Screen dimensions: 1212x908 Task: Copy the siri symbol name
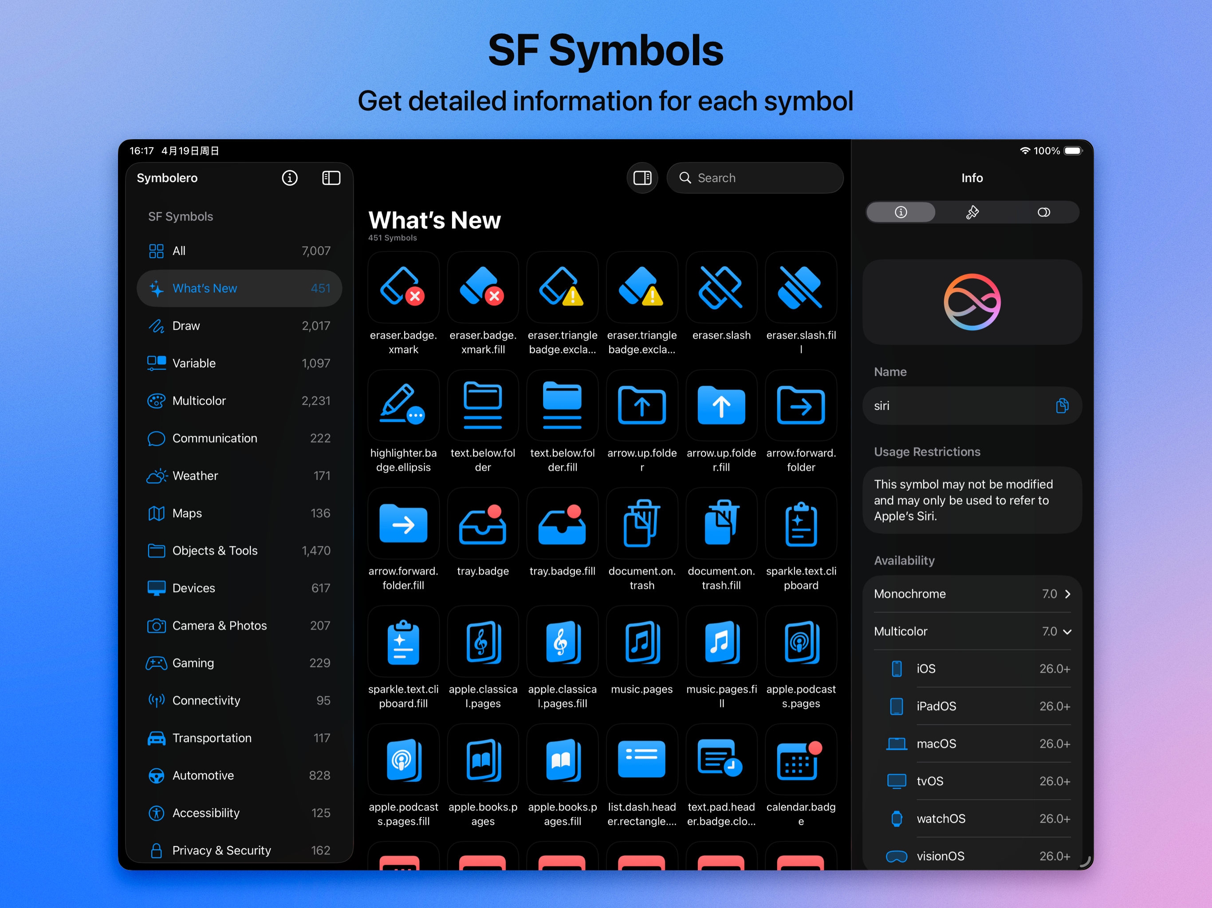coord(1062,406)
